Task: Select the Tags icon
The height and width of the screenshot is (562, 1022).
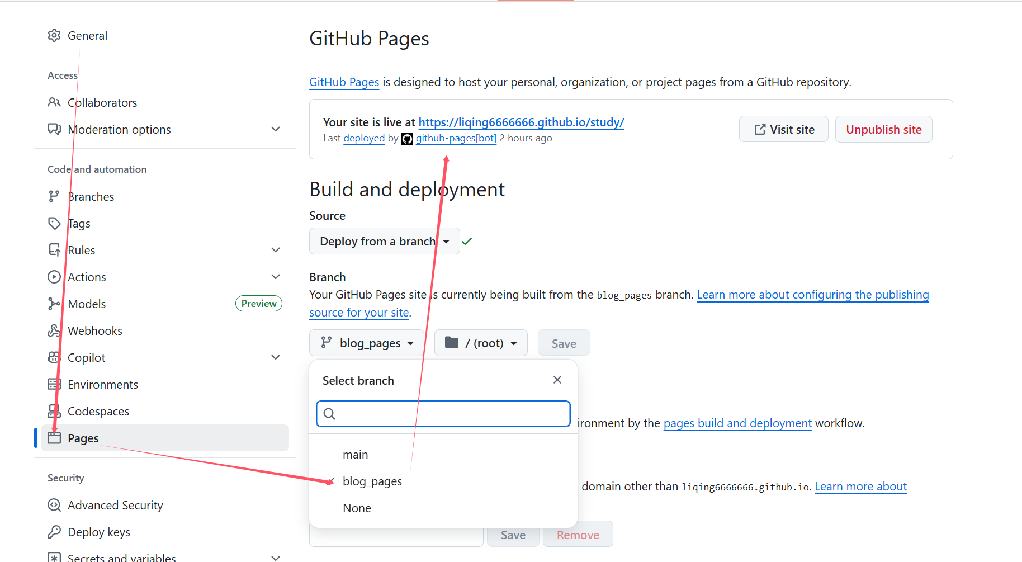Action: click(x=54, y=223)
